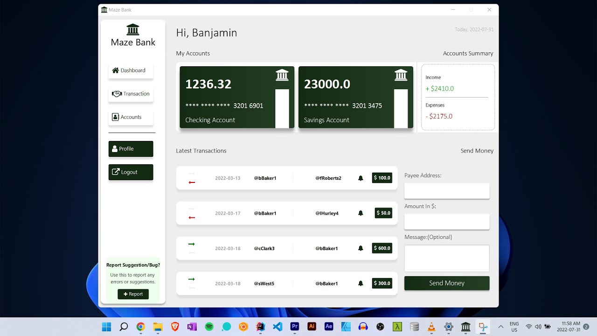This screenshot has width=597, height=336.
Task: Click green arrow on the @cClark3 transaction
Action: coord(192,244)
